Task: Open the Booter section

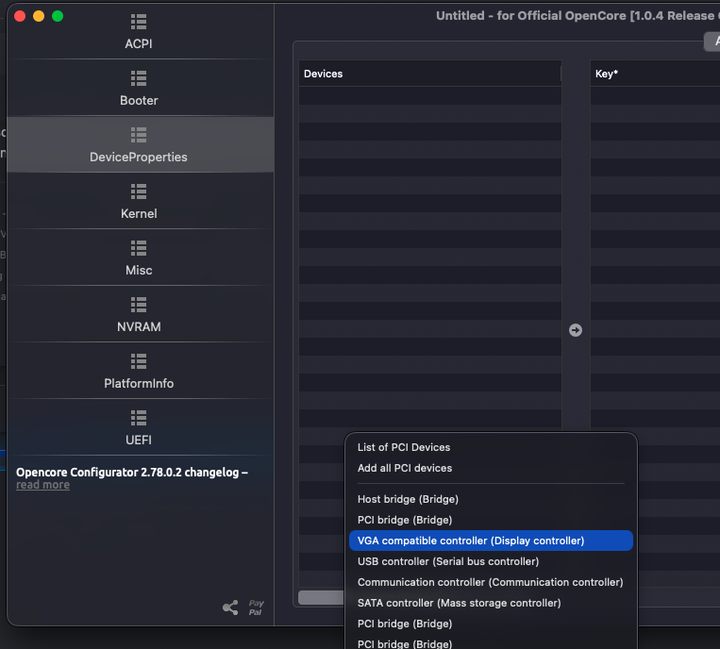Action: [139, 88]
